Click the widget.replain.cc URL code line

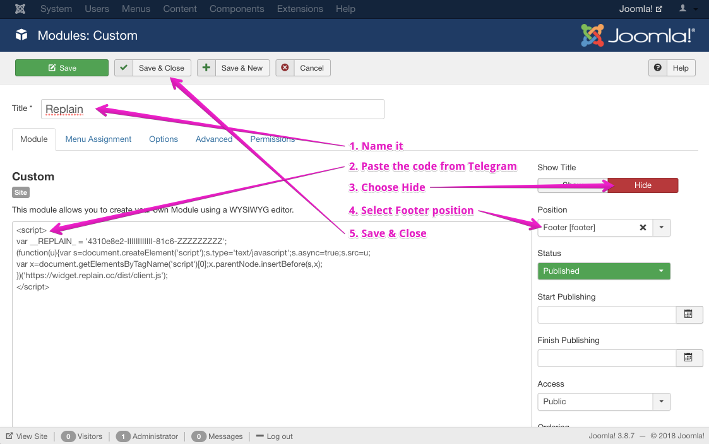point(92,276)
